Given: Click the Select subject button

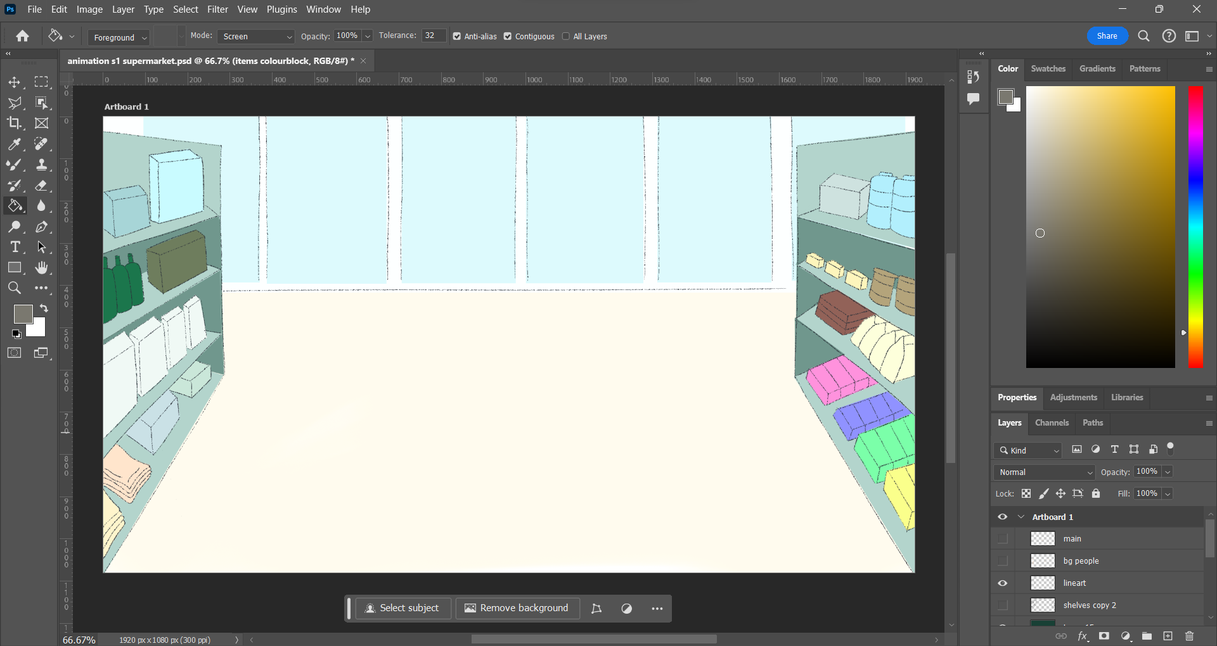Looking at the screenshot, I should [x=403, y=608].
